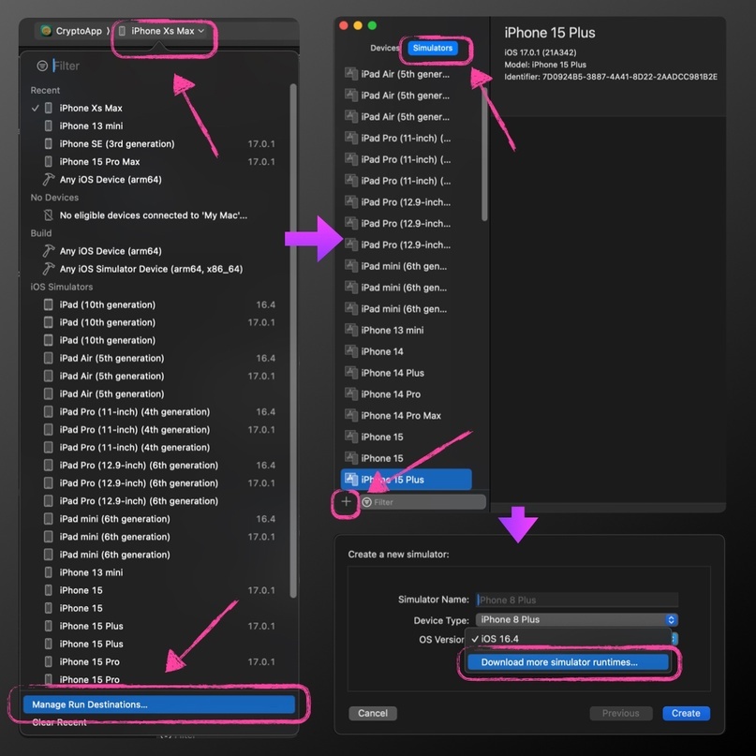
Task: Switch to the Devices tab
Action: click(x=384, y=48)
